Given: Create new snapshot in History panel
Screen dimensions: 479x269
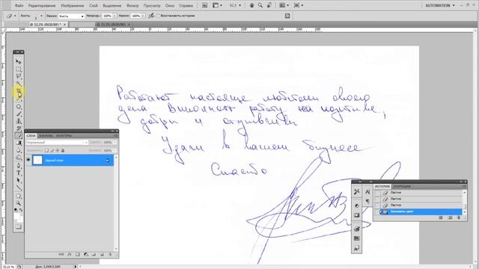Looking at the screenshot, I should click(x=450, y=217).
